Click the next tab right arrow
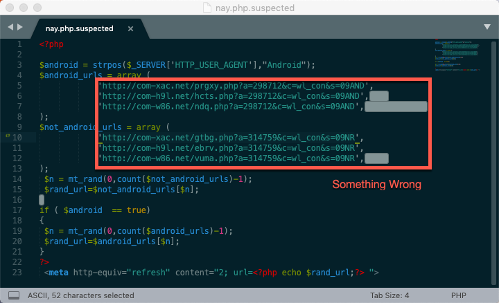Viewport: 499px width, 303px height. tap(20, 27)
